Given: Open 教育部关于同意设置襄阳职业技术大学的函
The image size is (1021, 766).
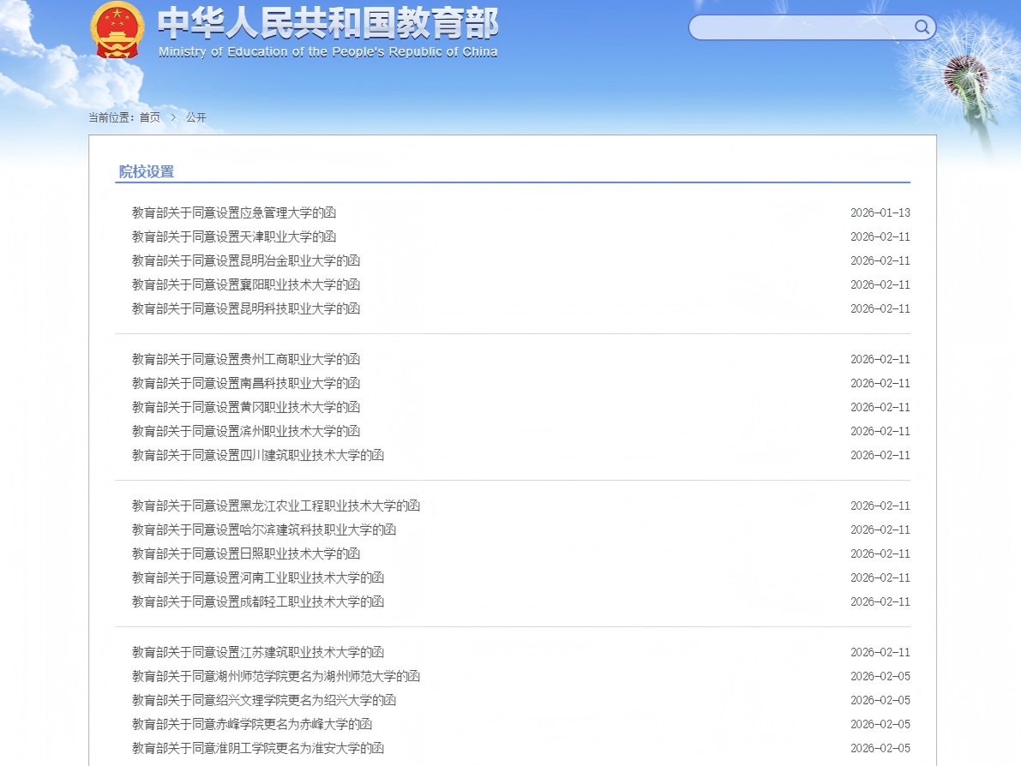Looking at the screenshot, I should [246, 284].
